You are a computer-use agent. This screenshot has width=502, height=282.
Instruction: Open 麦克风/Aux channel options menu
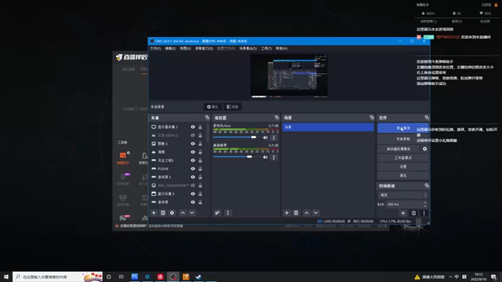click(274, 138)
